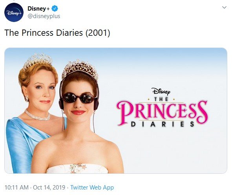Click the tiara of the woman in blue
Viewport: 232px width, 195px height.
37,61
